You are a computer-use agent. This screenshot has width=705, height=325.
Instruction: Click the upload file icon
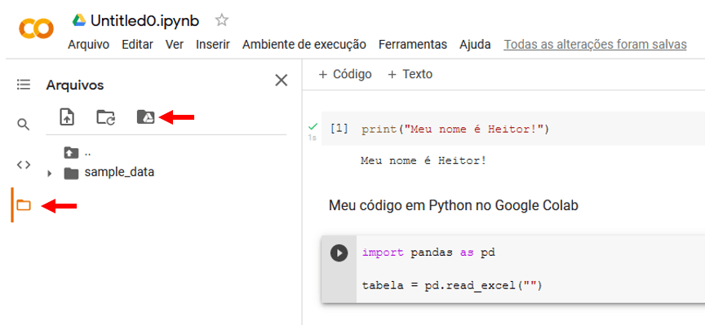click(x=67, y=117)
